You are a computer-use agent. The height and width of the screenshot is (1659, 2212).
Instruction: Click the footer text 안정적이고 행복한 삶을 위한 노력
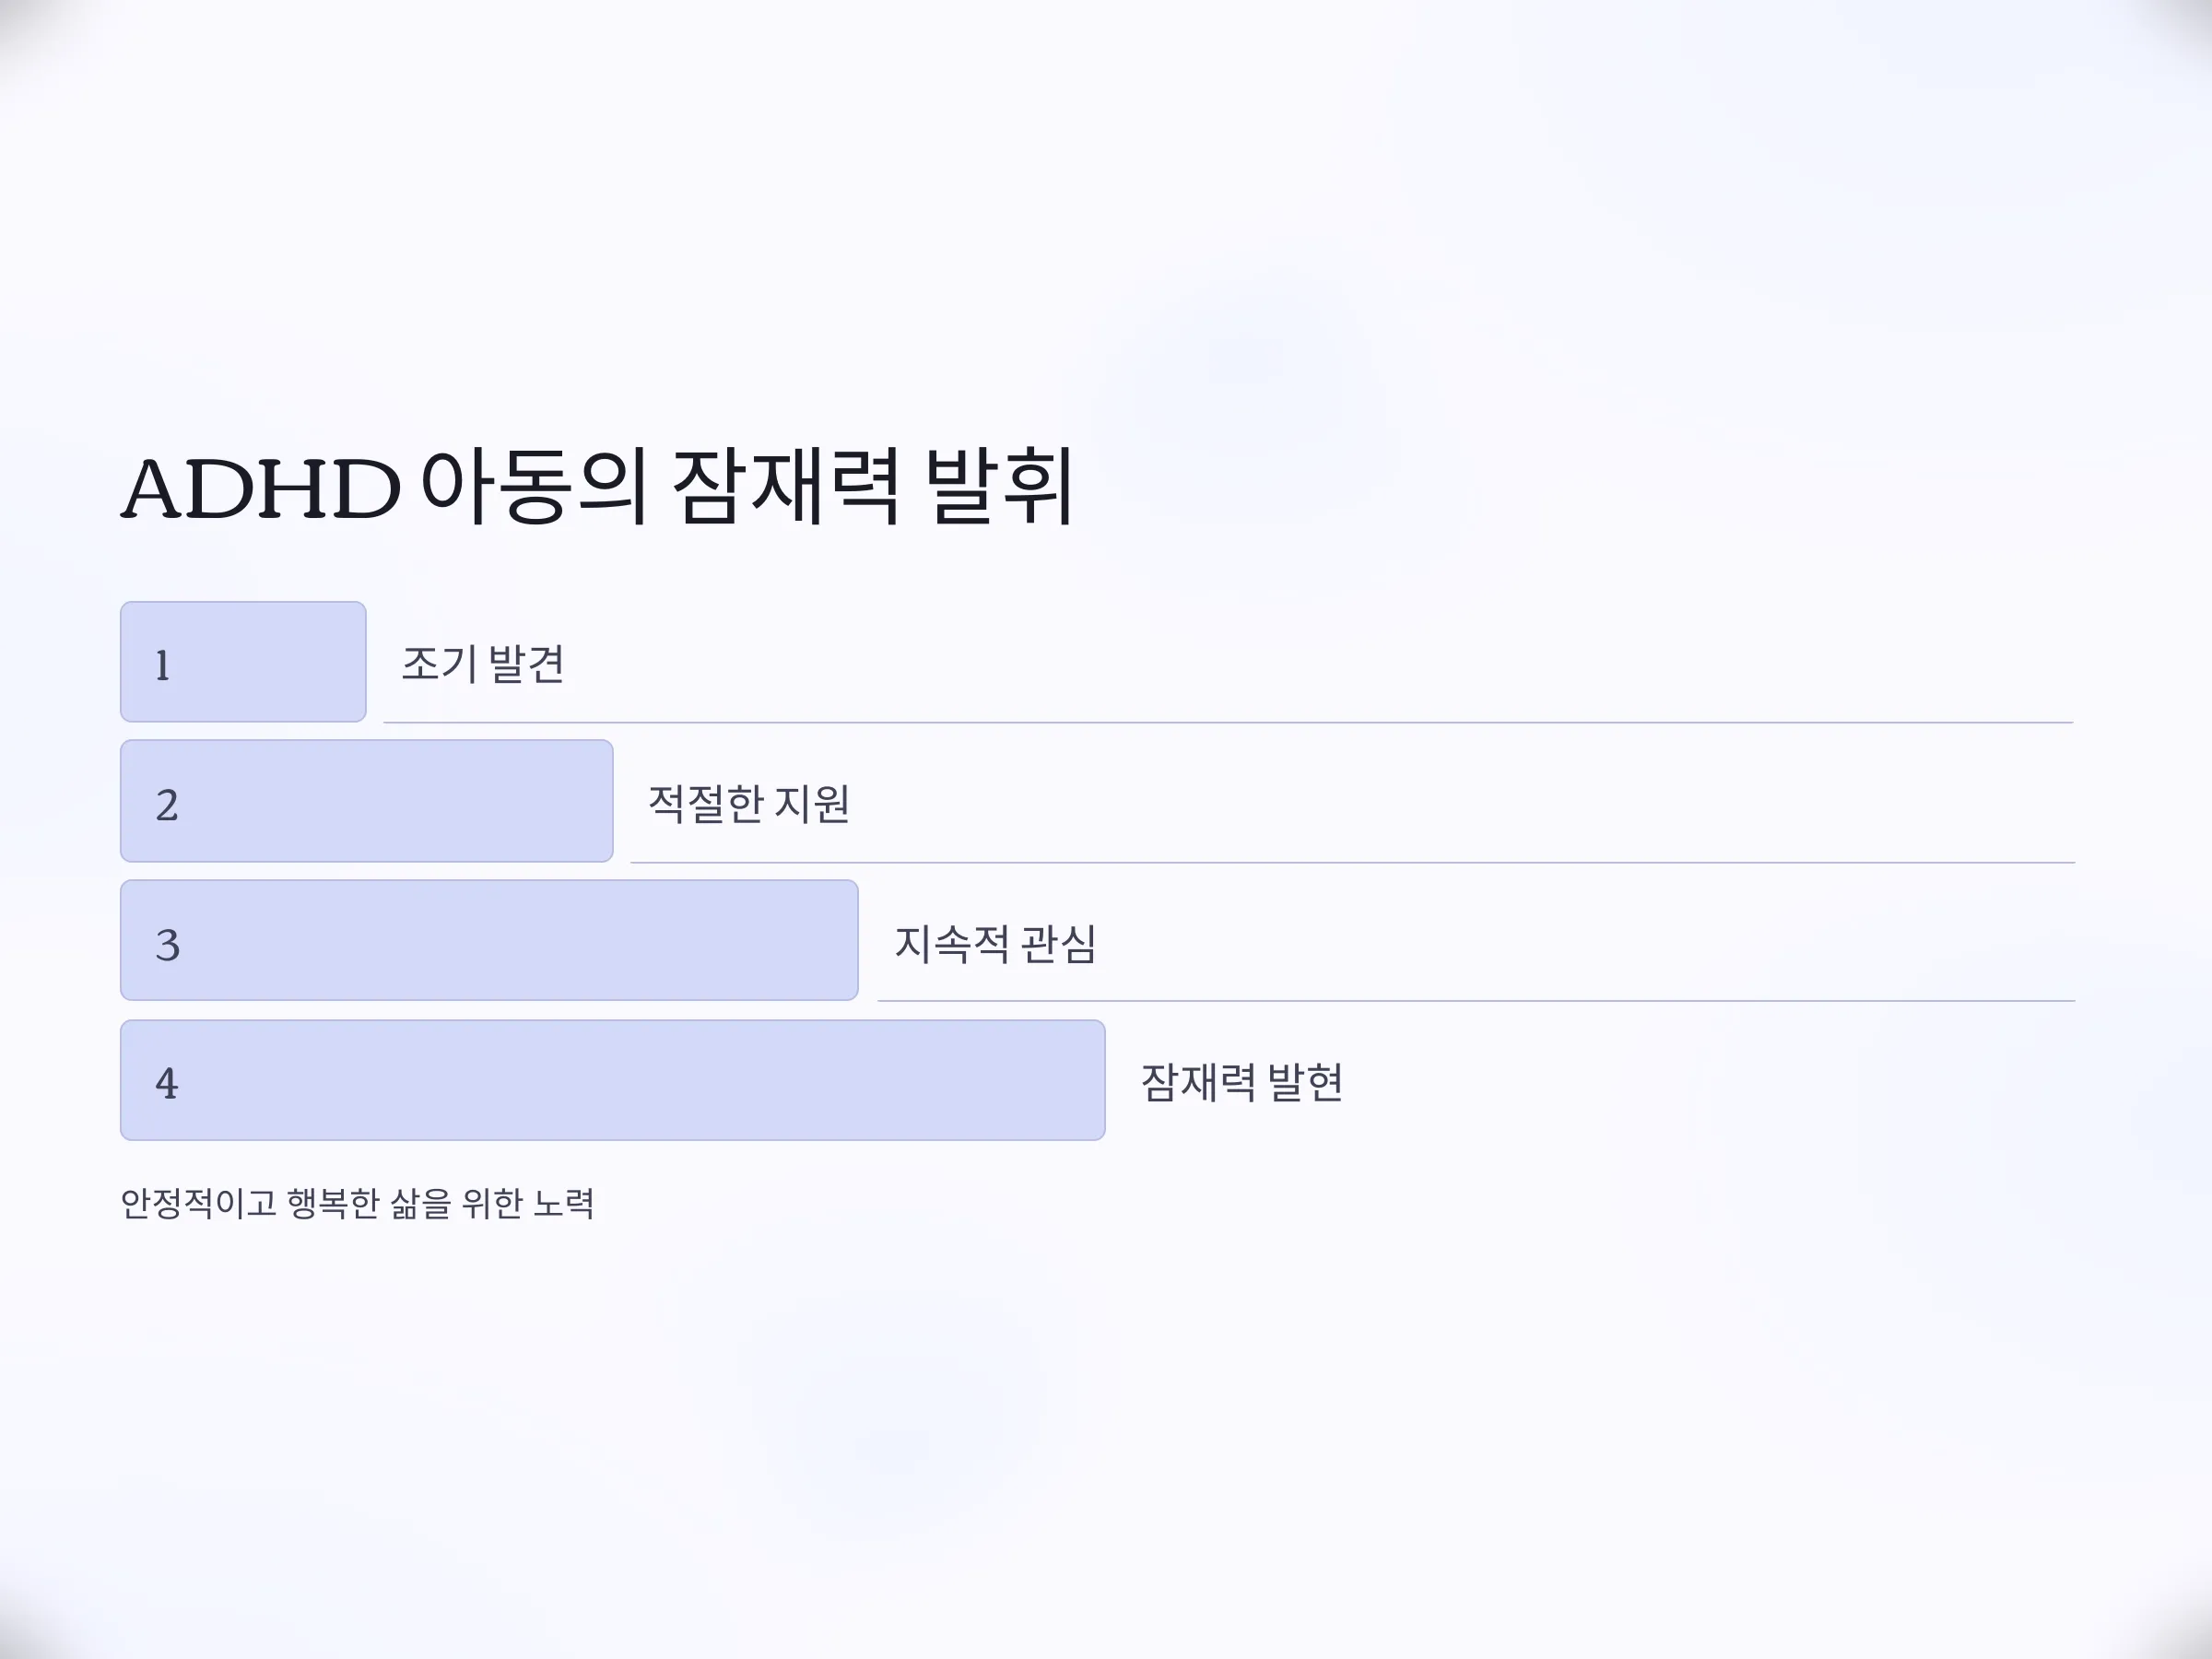pos(357,1203)
